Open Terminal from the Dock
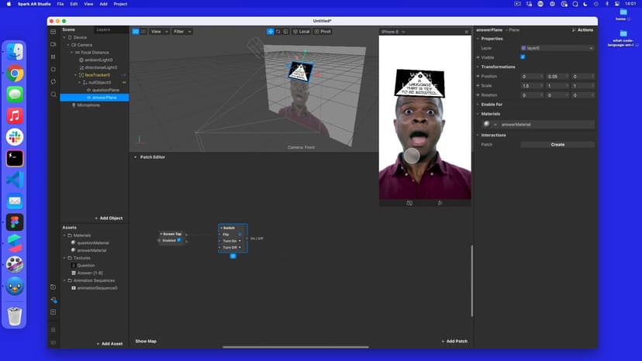The image size is (642, 361). click(x=15, y=158)
